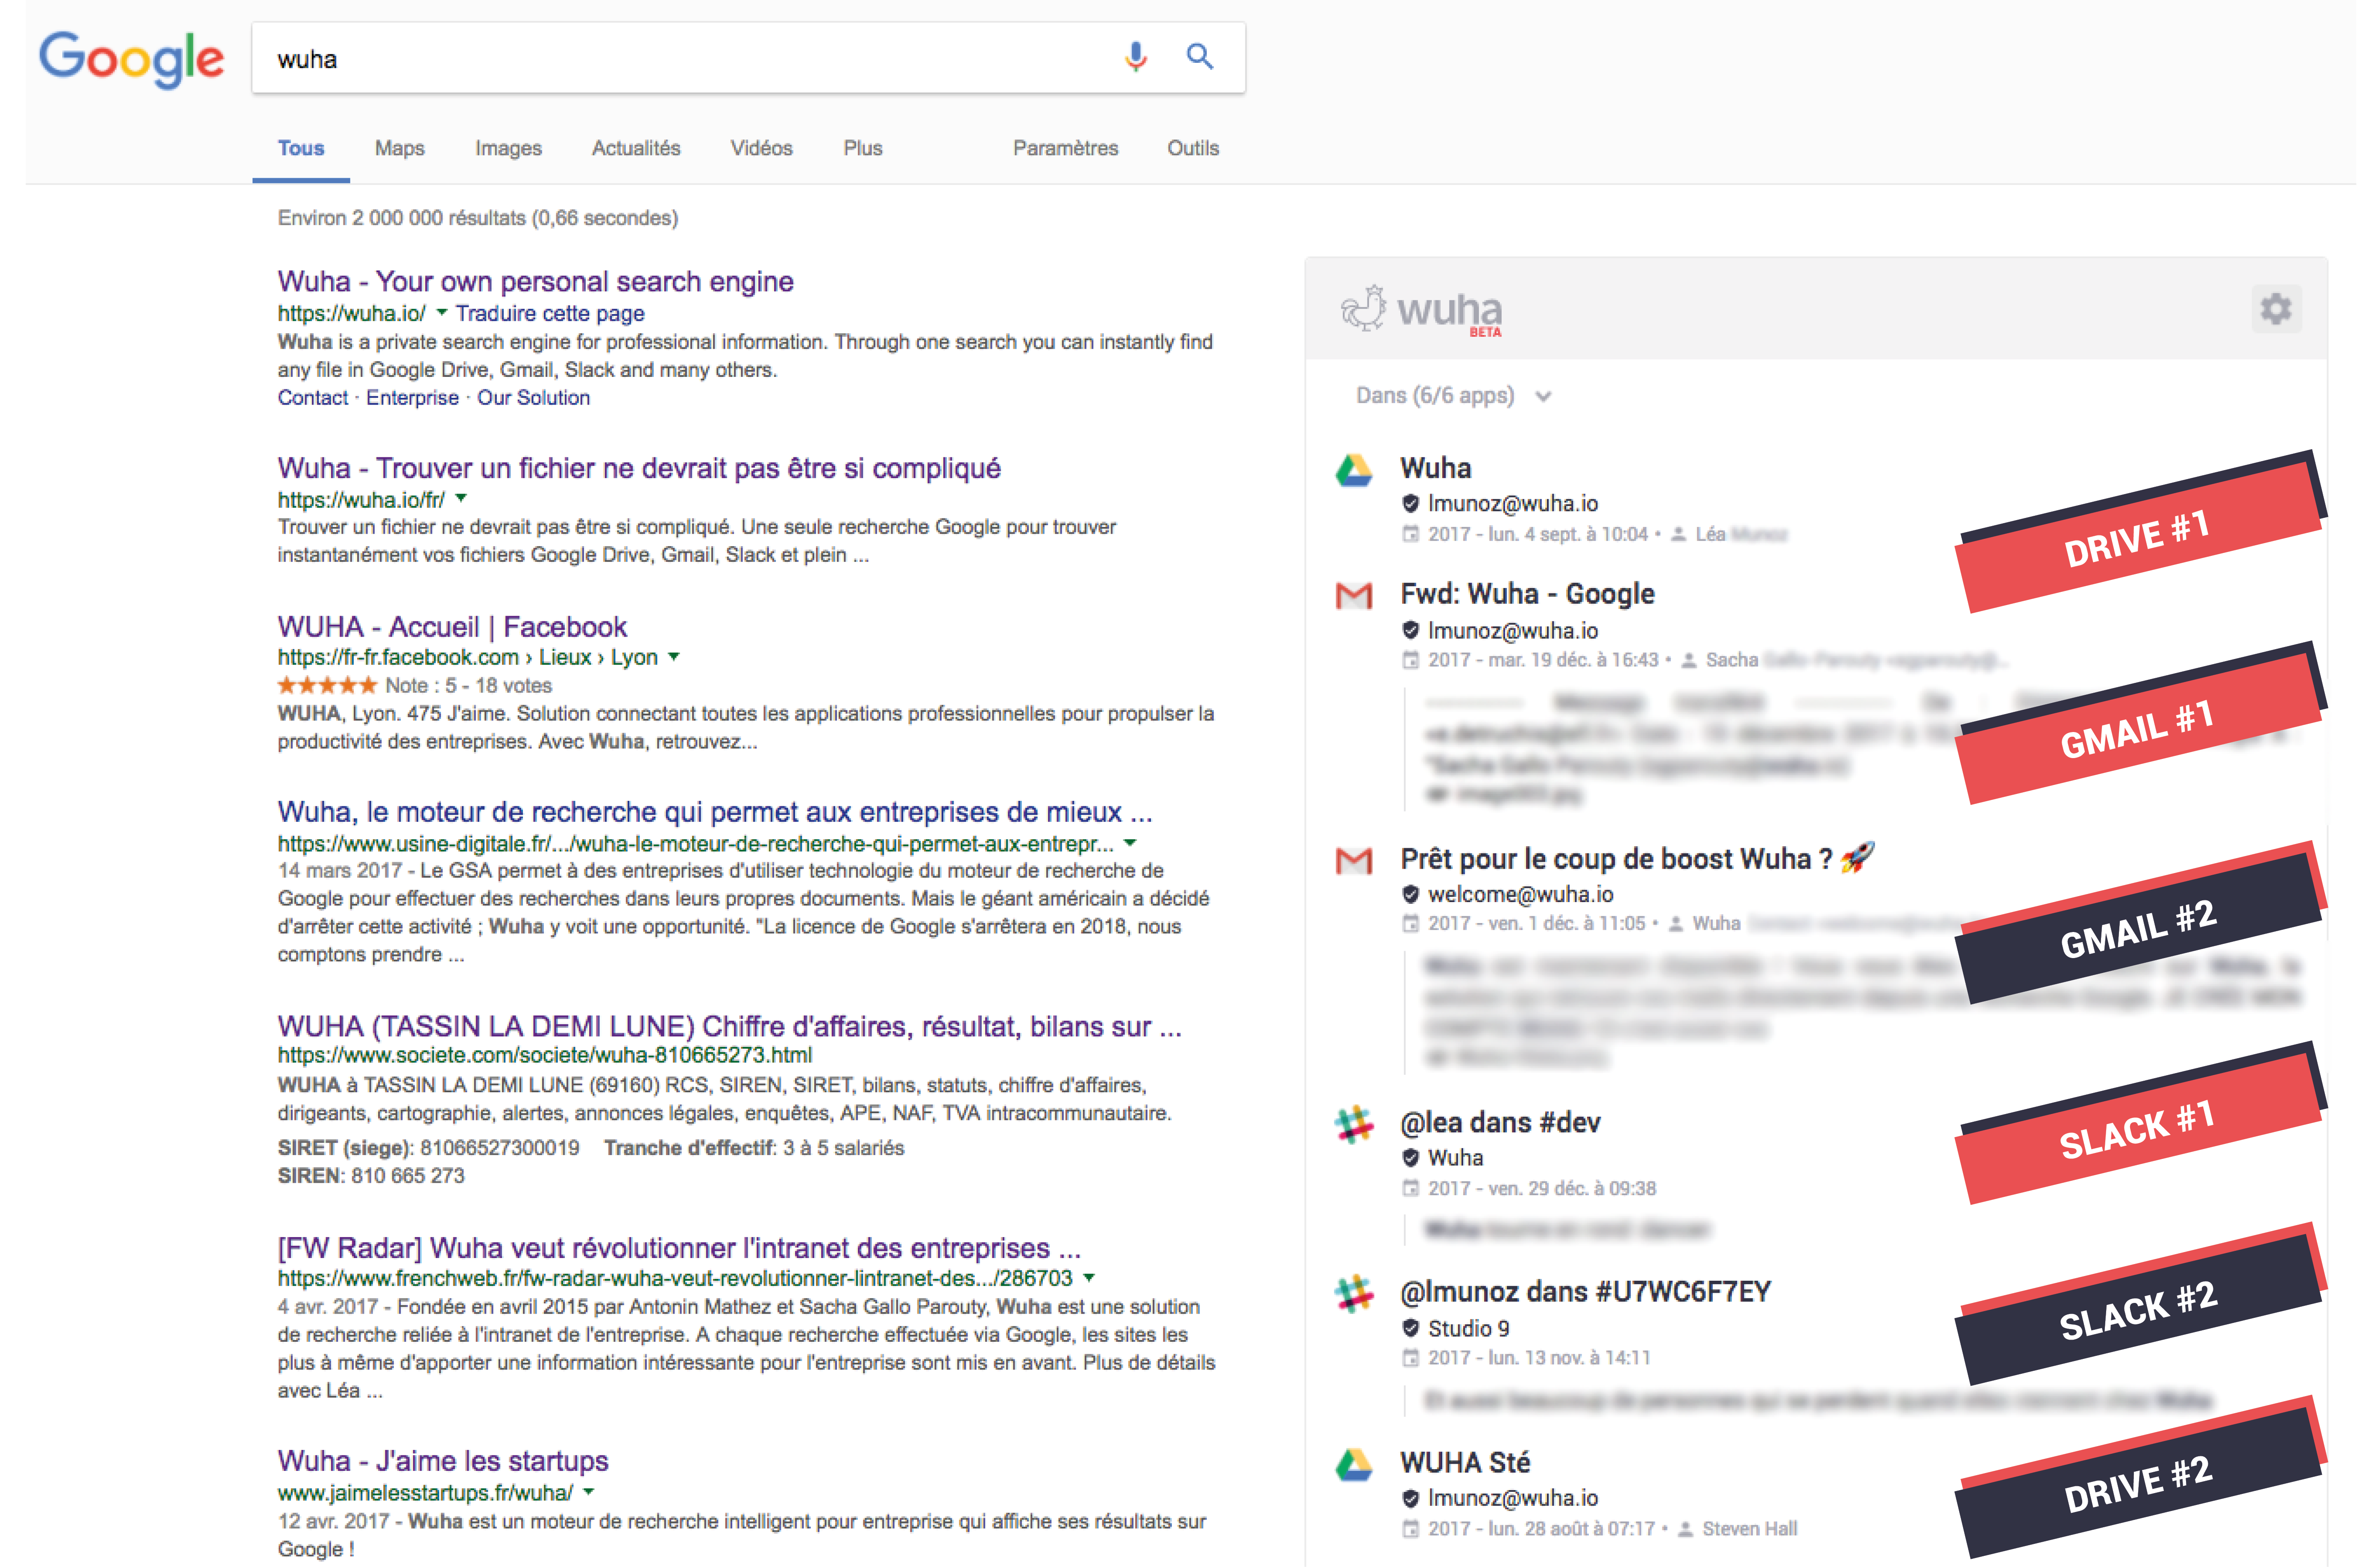Expand arrow next to facebook.com Lieux Lyon URL
This screenshot has height=1567, width=2380.
(674, 657)
